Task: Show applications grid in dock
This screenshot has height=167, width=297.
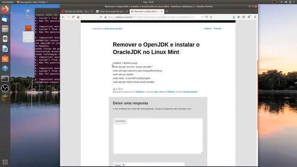Action: tap(5, 162)
